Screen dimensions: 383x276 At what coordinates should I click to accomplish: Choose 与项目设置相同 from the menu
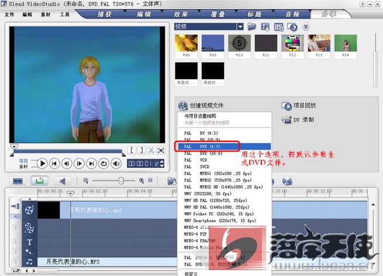tap(224, 116)
